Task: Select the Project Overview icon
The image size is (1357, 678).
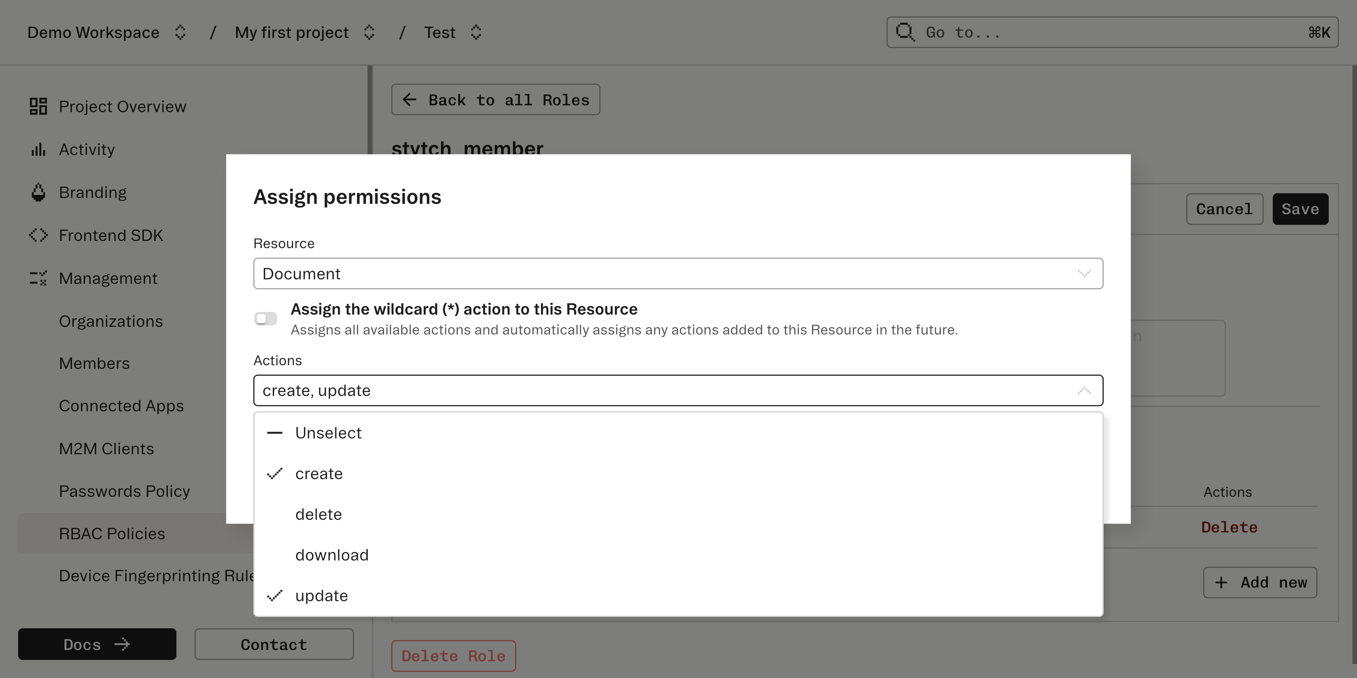Action: 38,106
